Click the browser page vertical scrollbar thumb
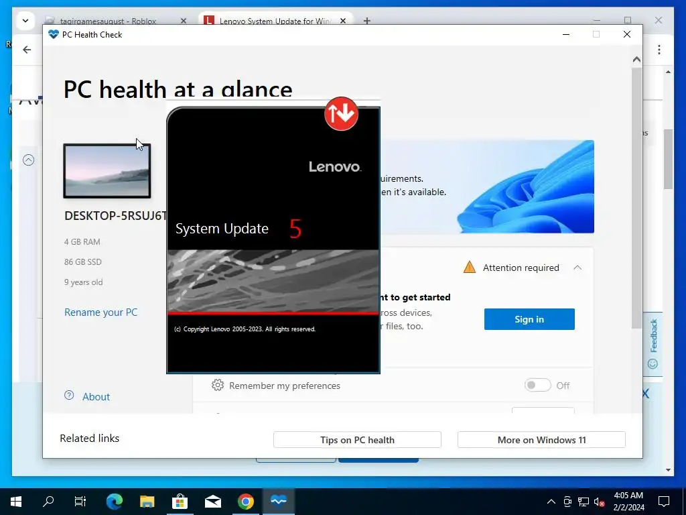Image resolution: width=686 pixels, height=515 pixels. [x=668, y=159]
